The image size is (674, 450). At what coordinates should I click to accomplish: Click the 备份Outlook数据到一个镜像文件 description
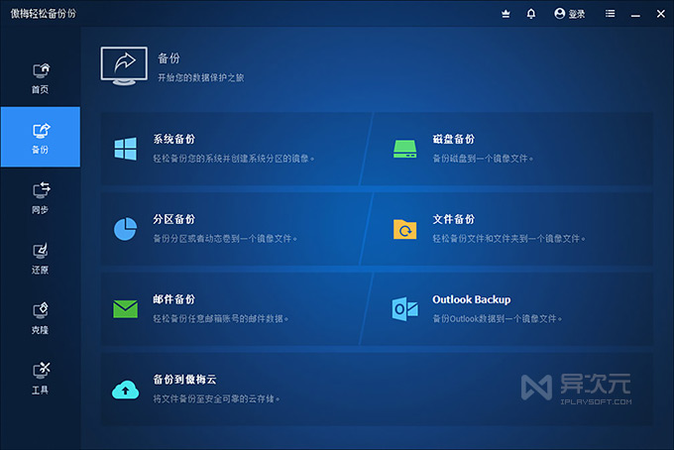point(497,318)
